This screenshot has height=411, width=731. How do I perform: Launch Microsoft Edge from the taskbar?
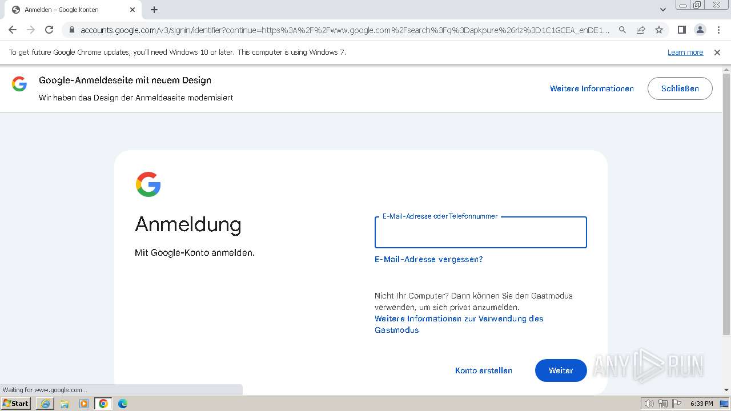pos(123,404)
